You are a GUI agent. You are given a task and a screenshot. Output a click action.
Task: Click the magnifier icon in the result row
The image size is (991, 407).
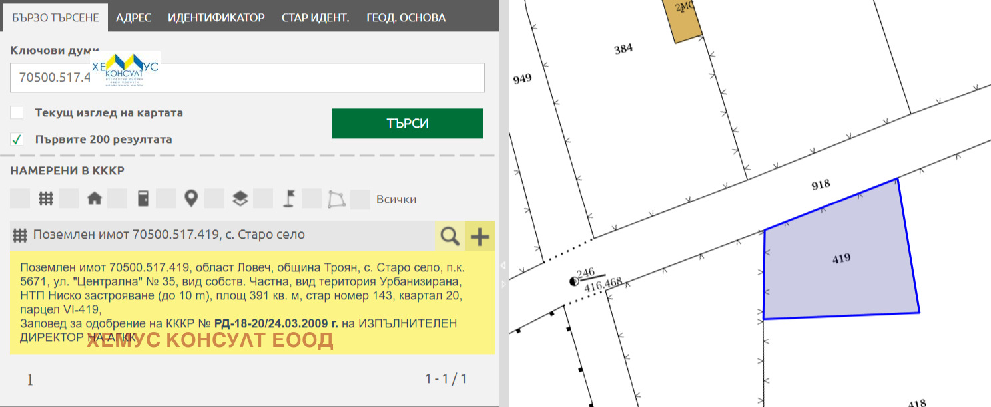click(450, 235)
